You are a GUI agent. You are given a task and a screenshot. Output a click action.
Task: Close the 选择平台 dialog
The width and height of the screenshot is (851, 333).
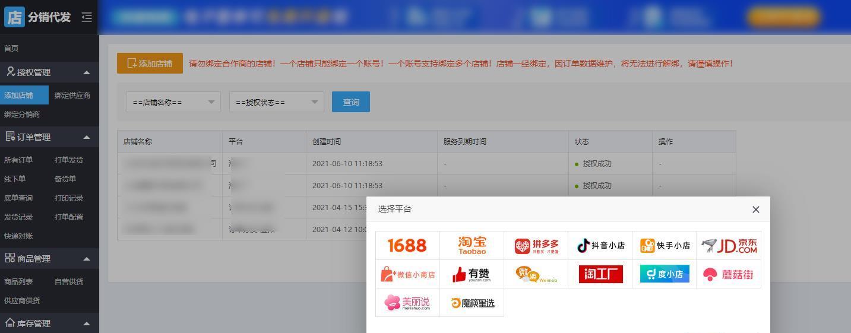coord(755,210)
